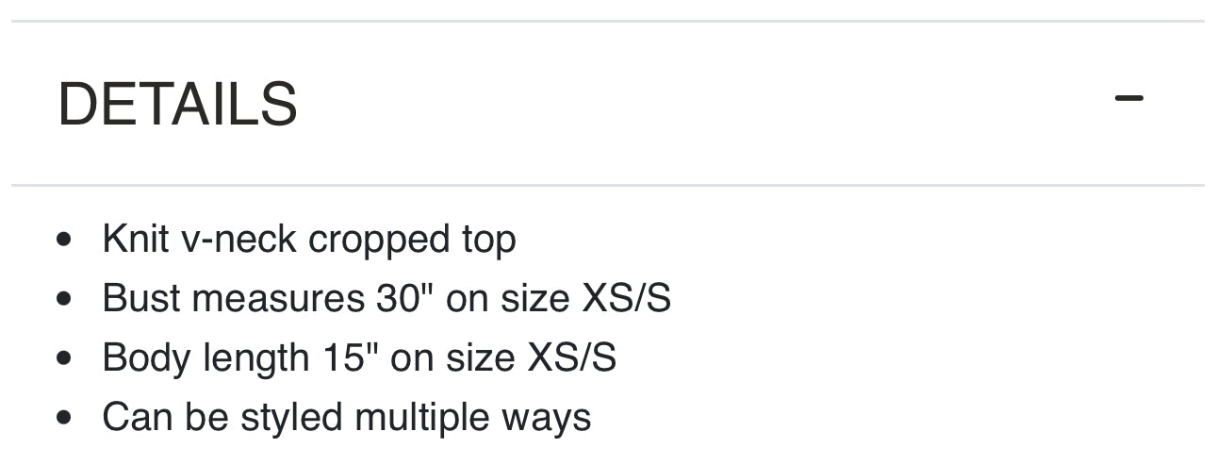Click the word "Knit"
Screen dimensions: 1216x465
pyautogui.click(x=135, y=240)
